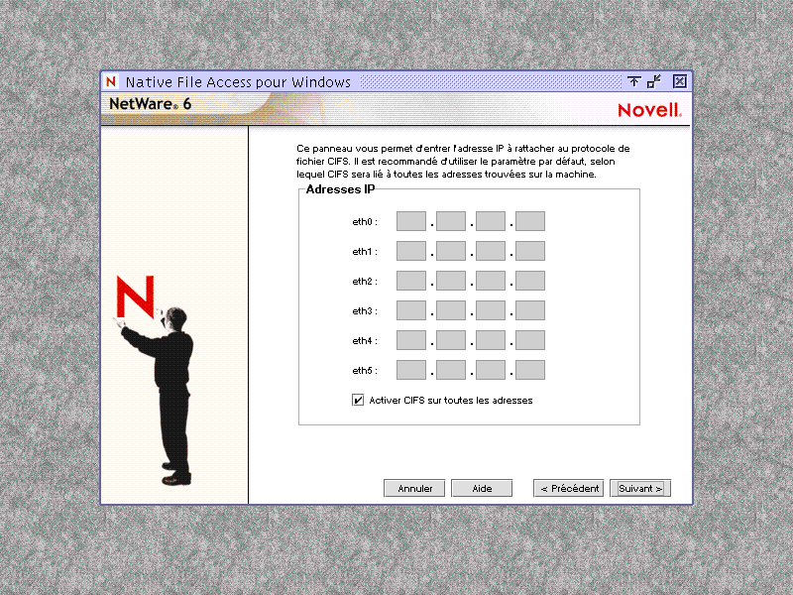Click the Novell N icon in title bar

coord(111,81)
